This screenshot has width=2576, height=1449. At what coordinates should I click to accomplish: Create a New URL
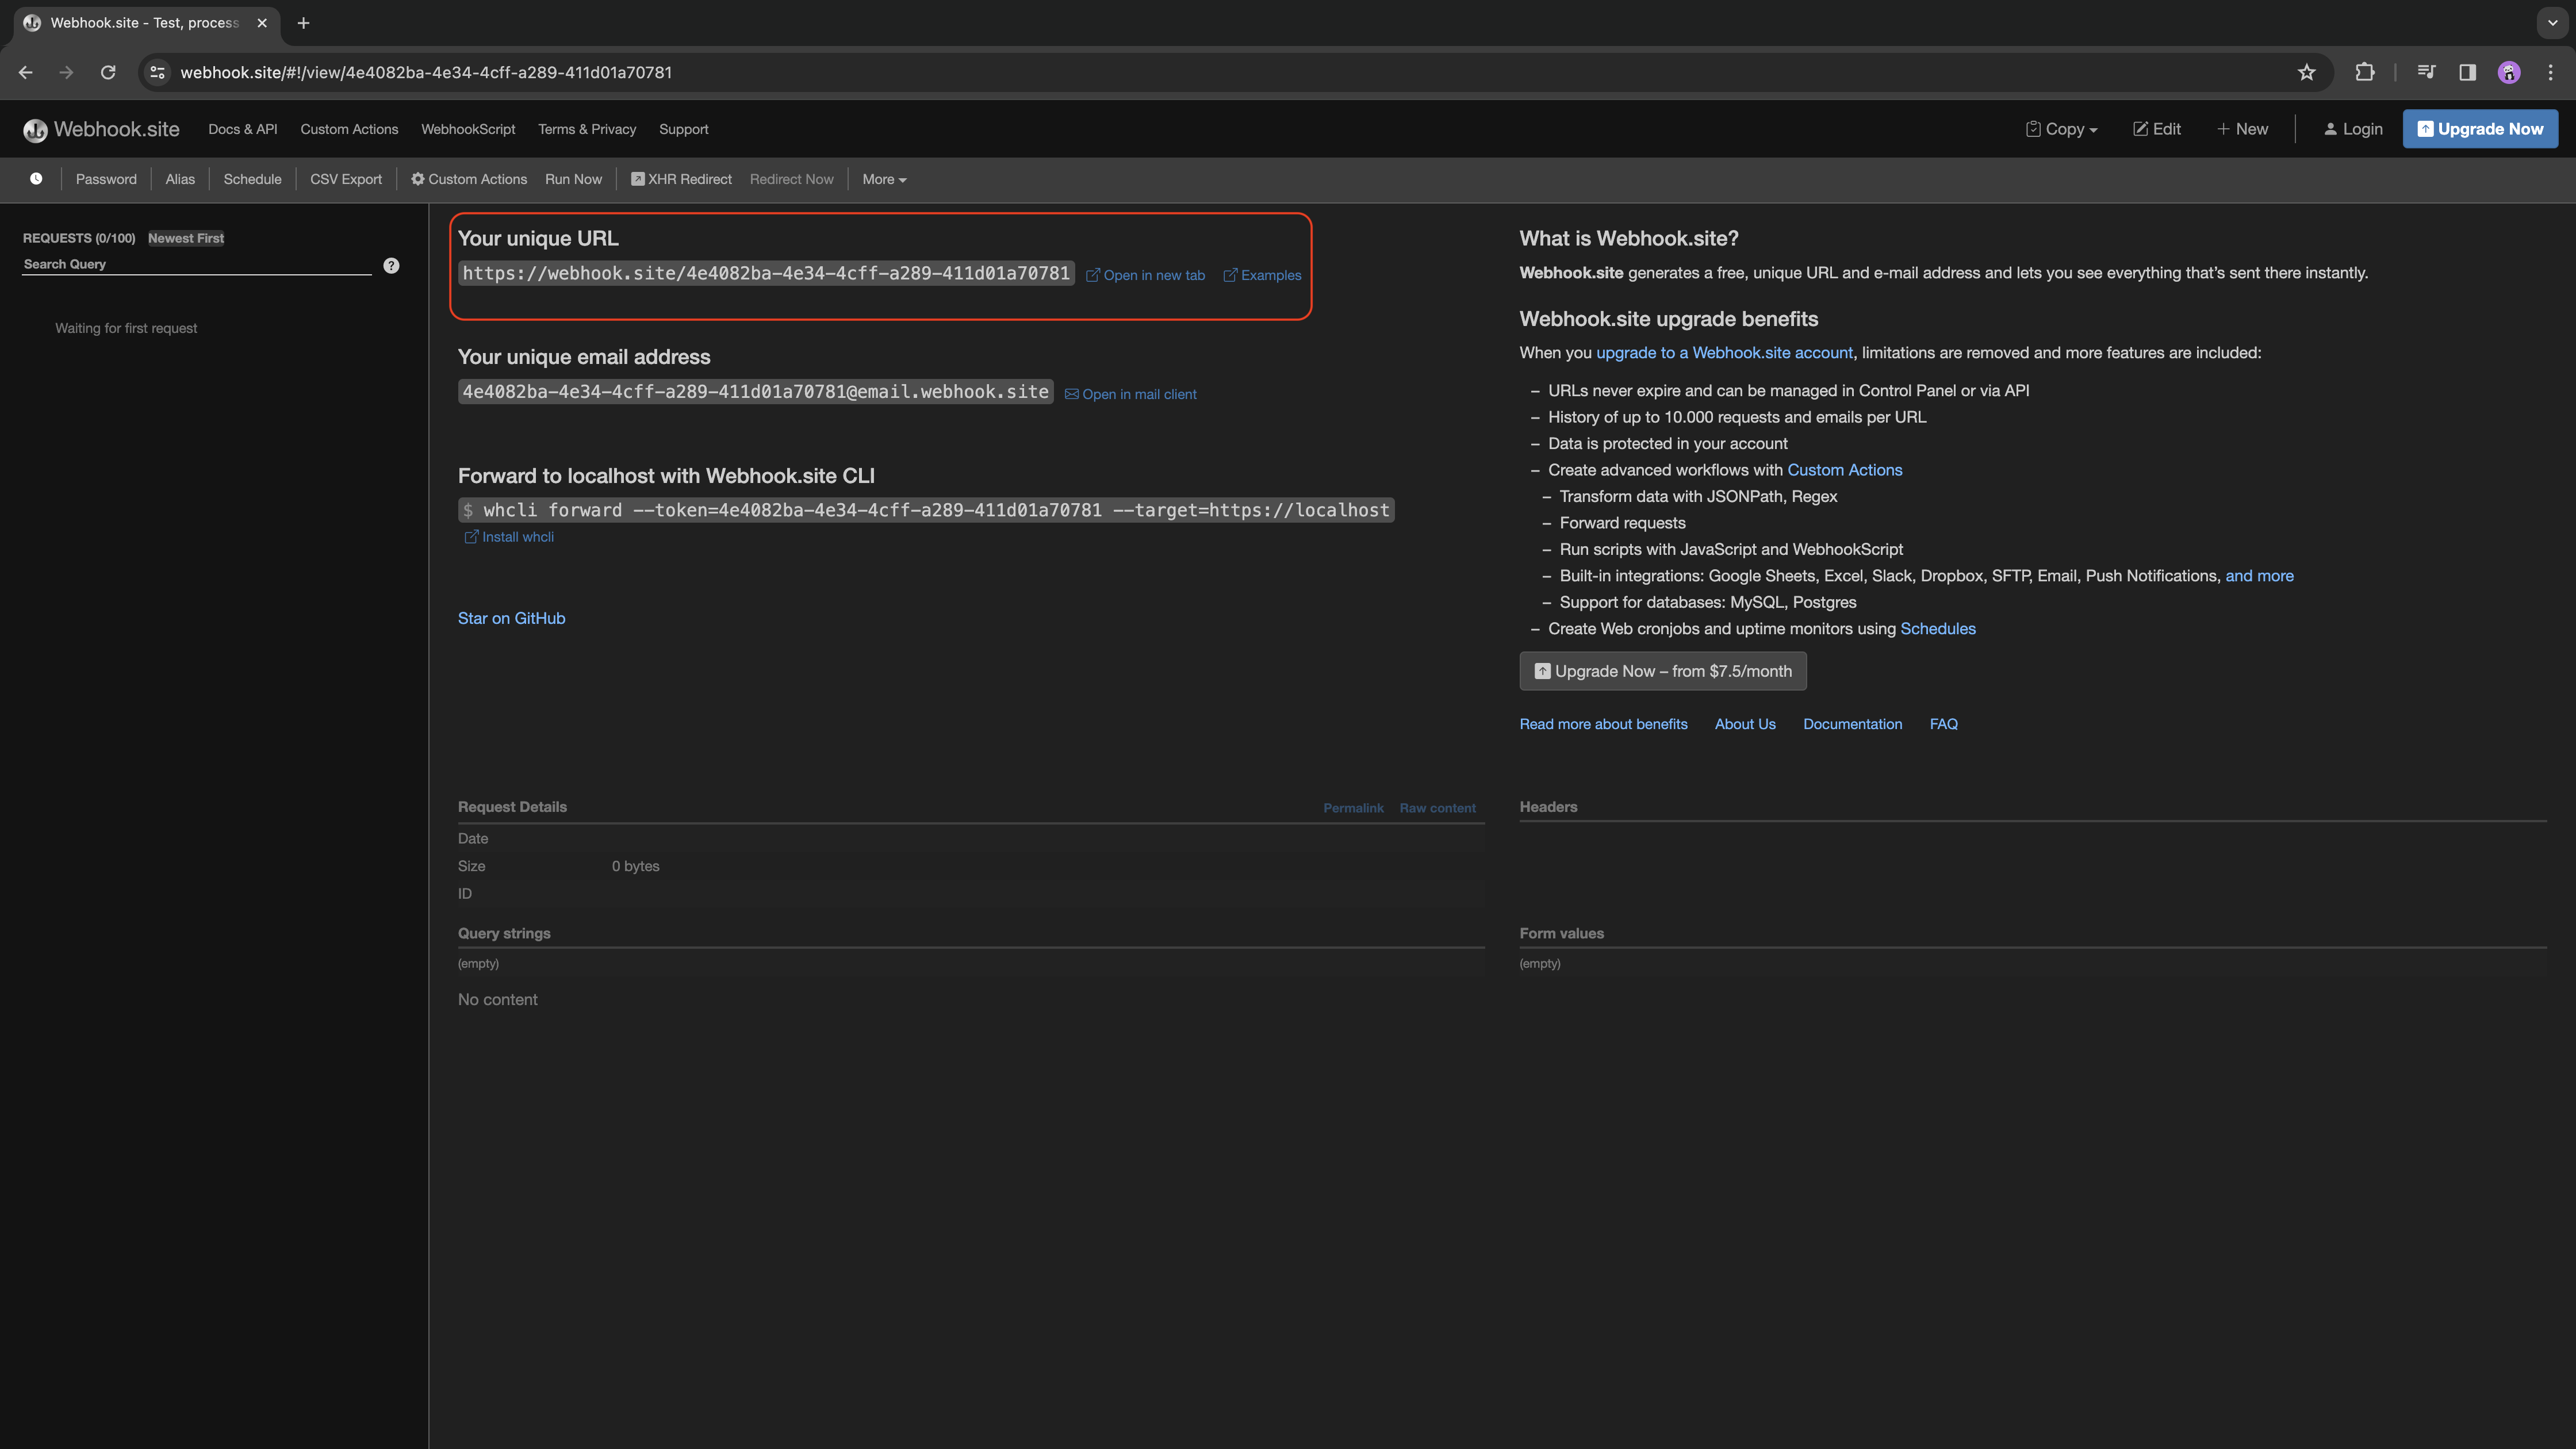pos(2242,129)
